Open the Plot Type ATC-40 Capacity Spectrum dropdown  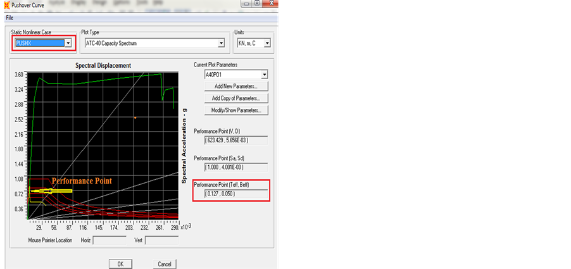click(x=221, y=43)
